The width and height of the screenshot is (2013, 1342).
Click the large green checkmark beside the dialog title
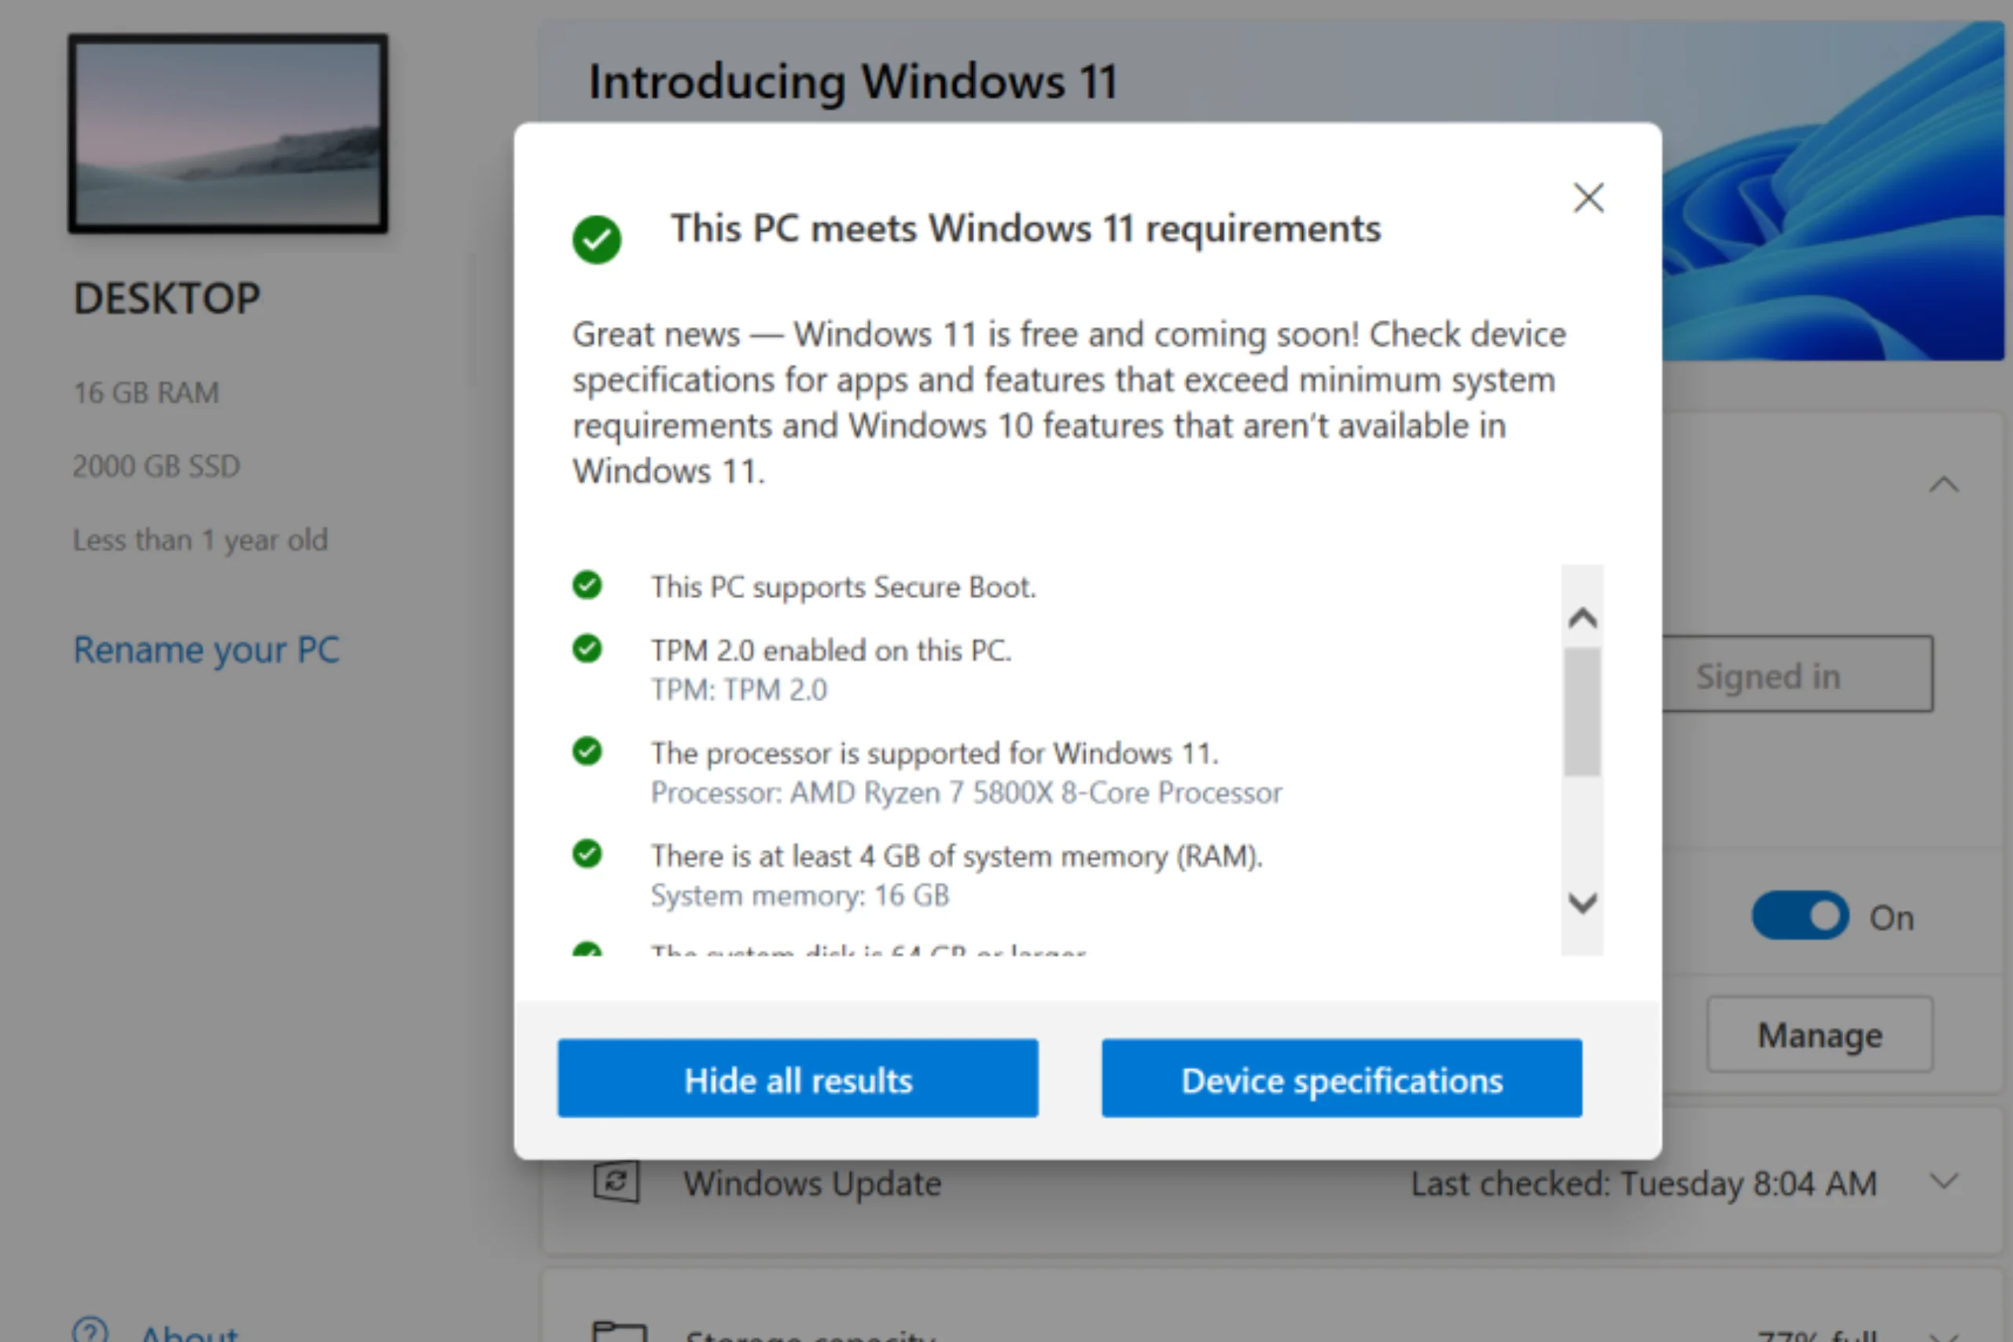click(x=597, y=240)
